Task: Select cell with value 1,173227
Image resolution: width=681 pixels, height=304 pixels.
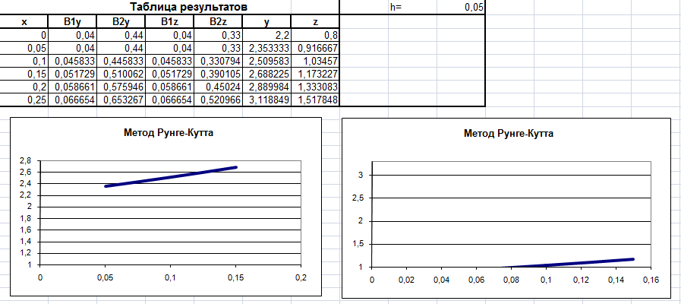Action: click(x=315, y=74)
